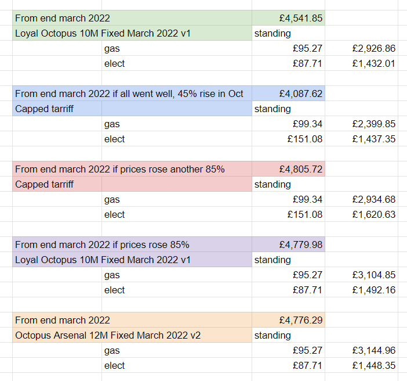The height and width of the screenshot is (381, 407).
Task: Select the gas cost cell £2,926.86
Action: click(x=361, y=48)
